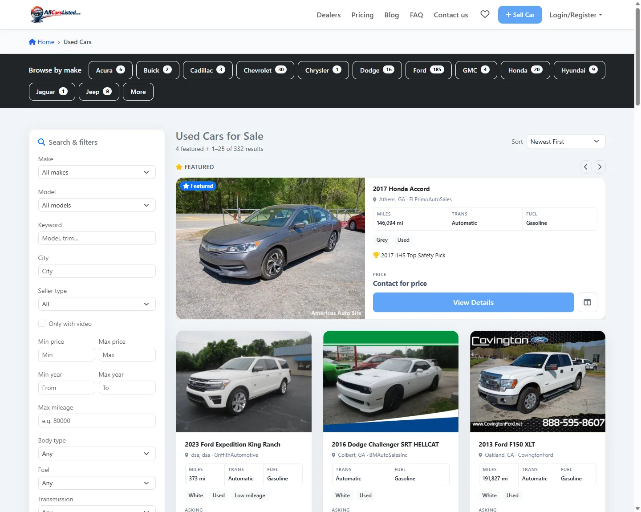Filter by Honda make button
Image resolution: width=641 pixels, height=512 pixels.
coord(525,70)
